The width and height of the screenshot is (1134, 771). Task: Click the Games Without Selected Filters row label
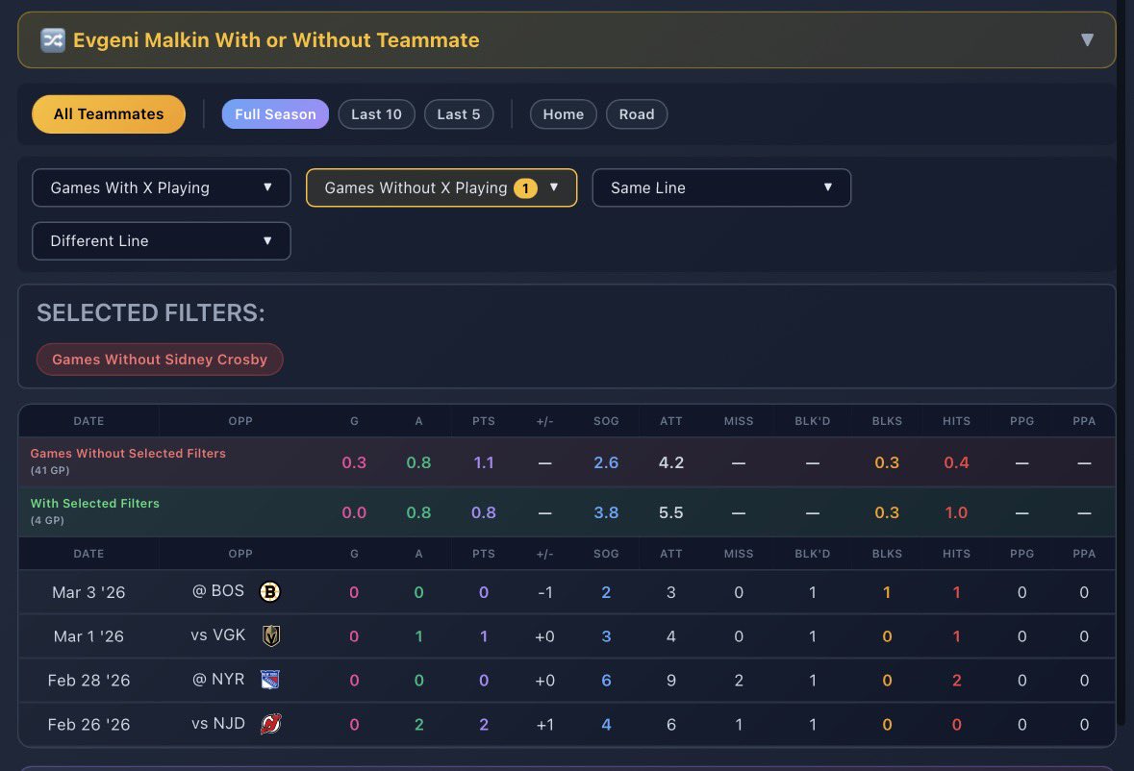point(128,453)
